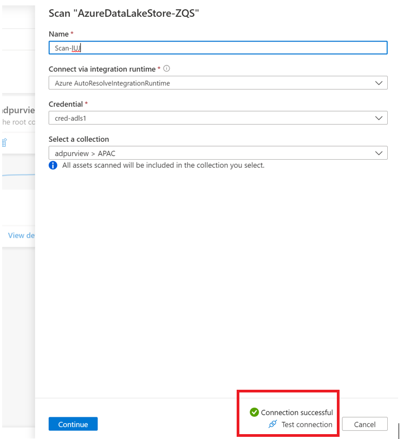Click the All assets scanned info message

click(x=163, y=165)
